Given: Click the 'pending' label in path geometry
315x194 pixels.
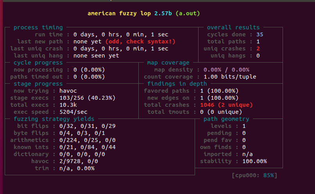Looking at the screenshot, I should [x=219, y=133].
